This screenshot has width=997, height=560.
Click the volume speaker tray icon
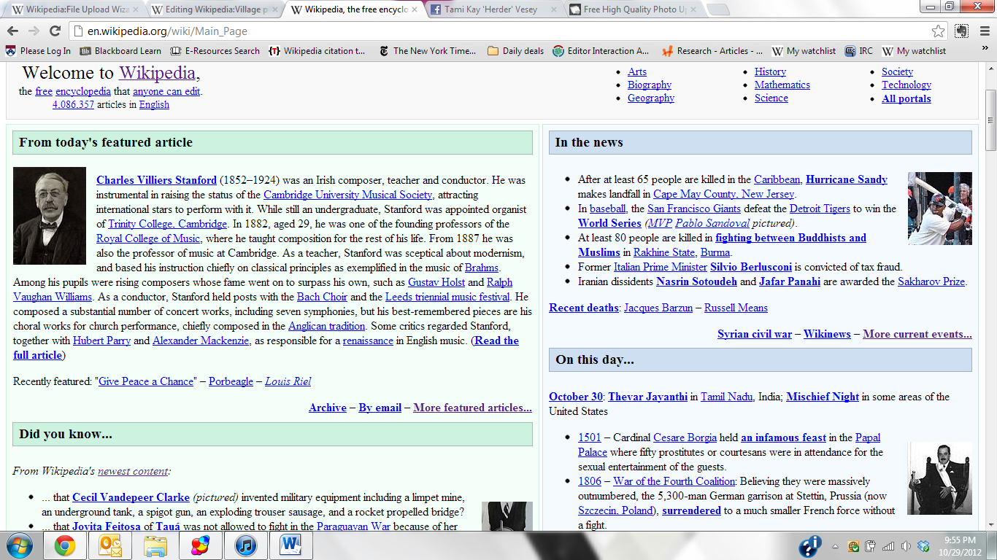[905, 546]
